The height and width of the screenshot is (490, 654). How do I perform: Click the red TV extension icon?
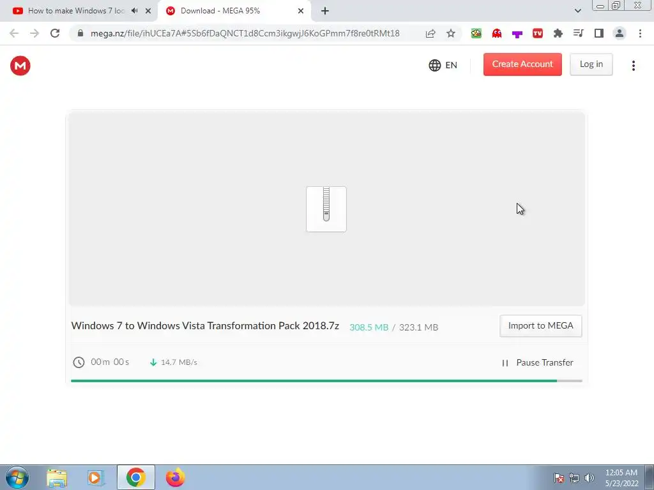pos(538,33)
